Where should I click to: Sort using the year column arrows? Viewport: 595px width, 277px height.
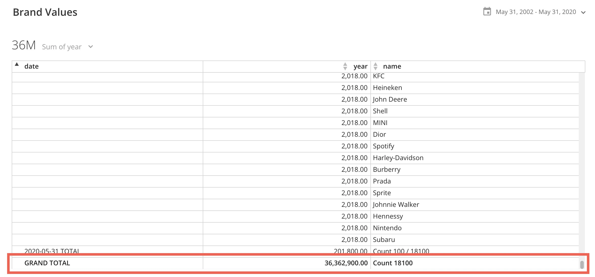coord(345,66)
